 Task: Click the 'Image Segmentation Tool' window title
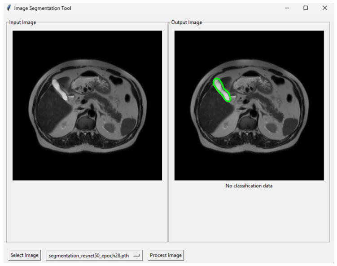pyautogui.click(x=43, y=8)
